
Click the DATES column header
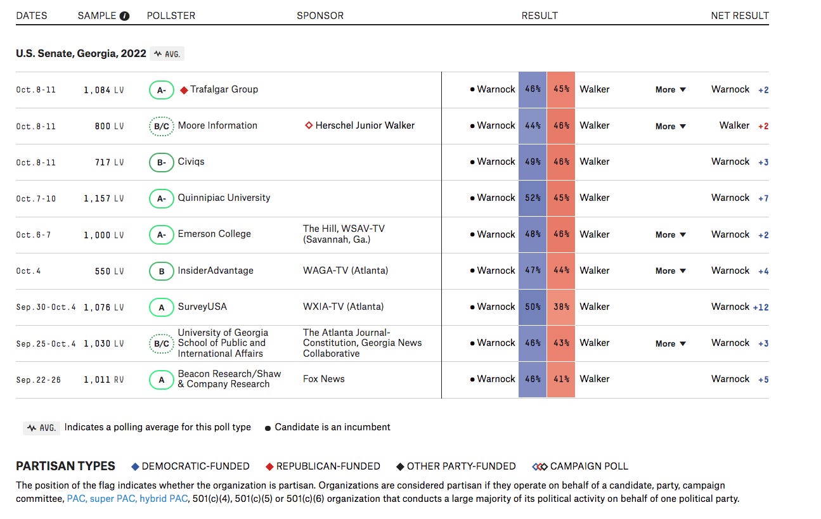32,16
